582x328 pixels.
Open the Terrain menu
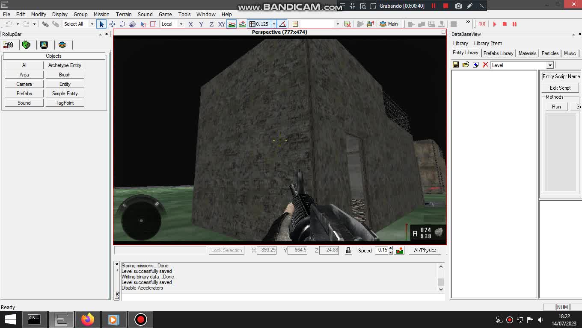[x=124, y=14]
